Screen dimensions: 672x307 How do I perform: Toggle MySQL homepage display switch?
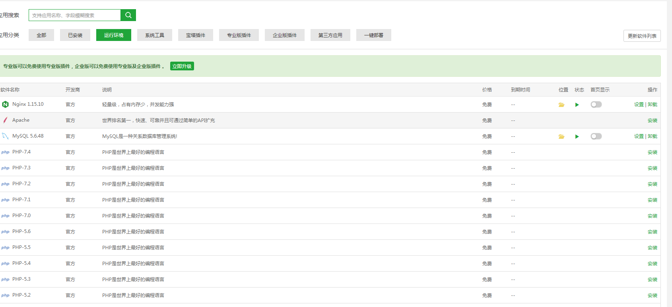596,136
